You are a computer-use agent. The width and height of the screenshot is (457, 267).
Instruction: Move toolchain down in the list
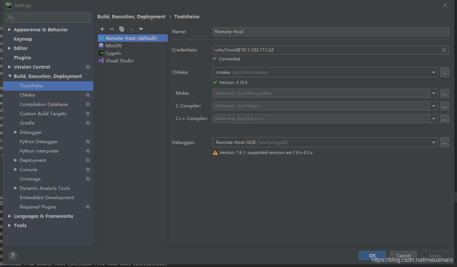tap(141, 29)
